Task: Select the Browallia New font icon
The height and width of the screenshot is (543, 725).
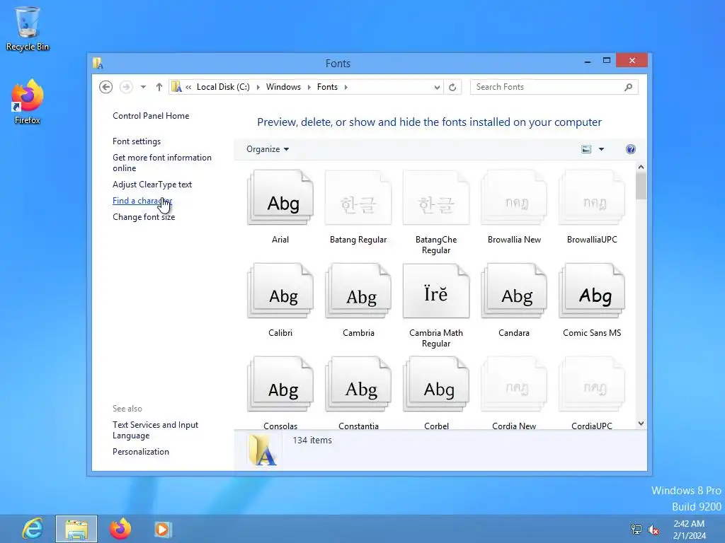Action: coord(514,198)
